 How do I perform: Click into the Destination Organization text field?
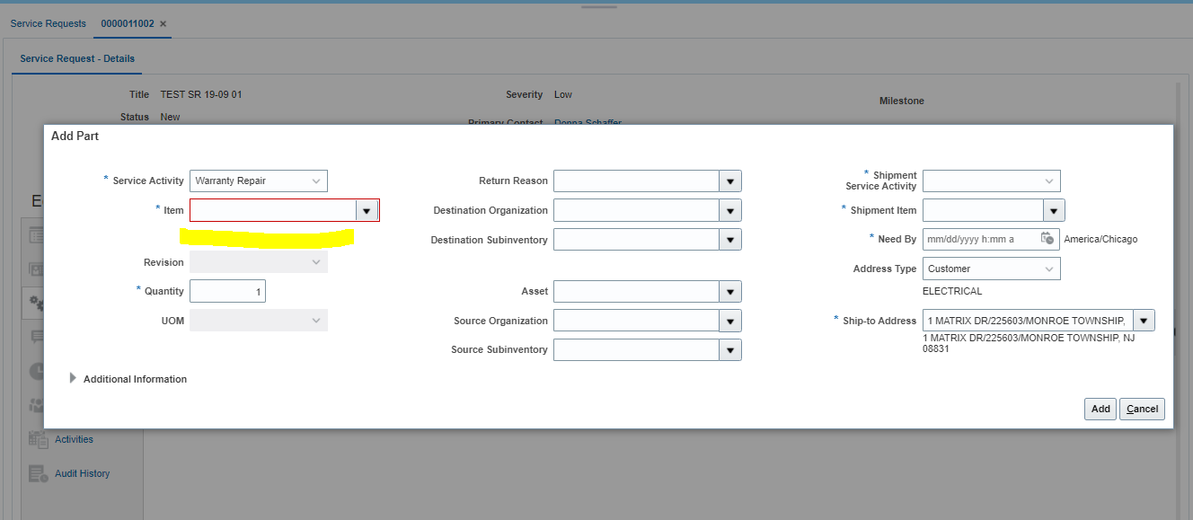point(636,211)
